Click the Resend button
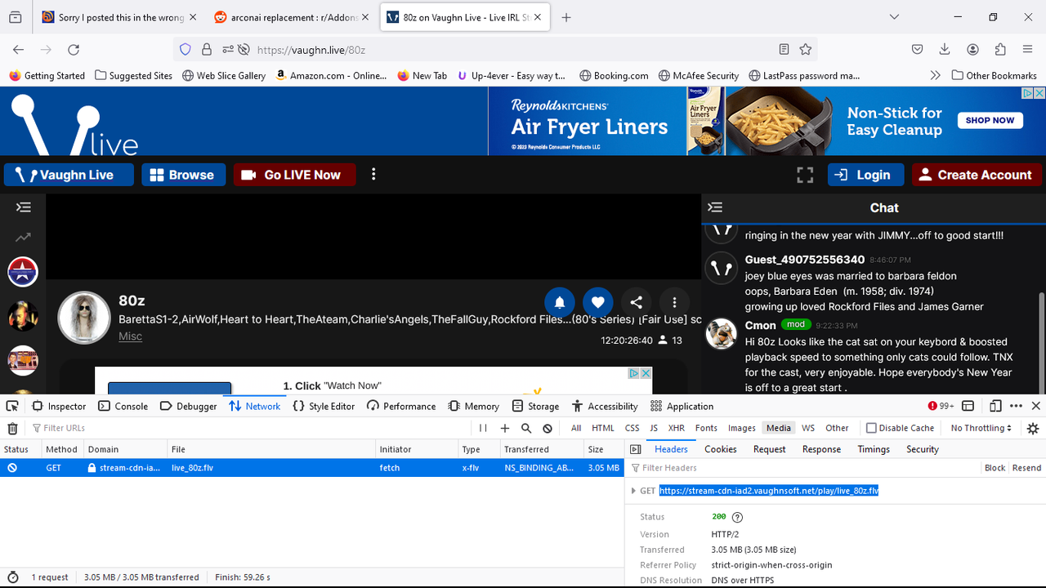 (1026, 468)
